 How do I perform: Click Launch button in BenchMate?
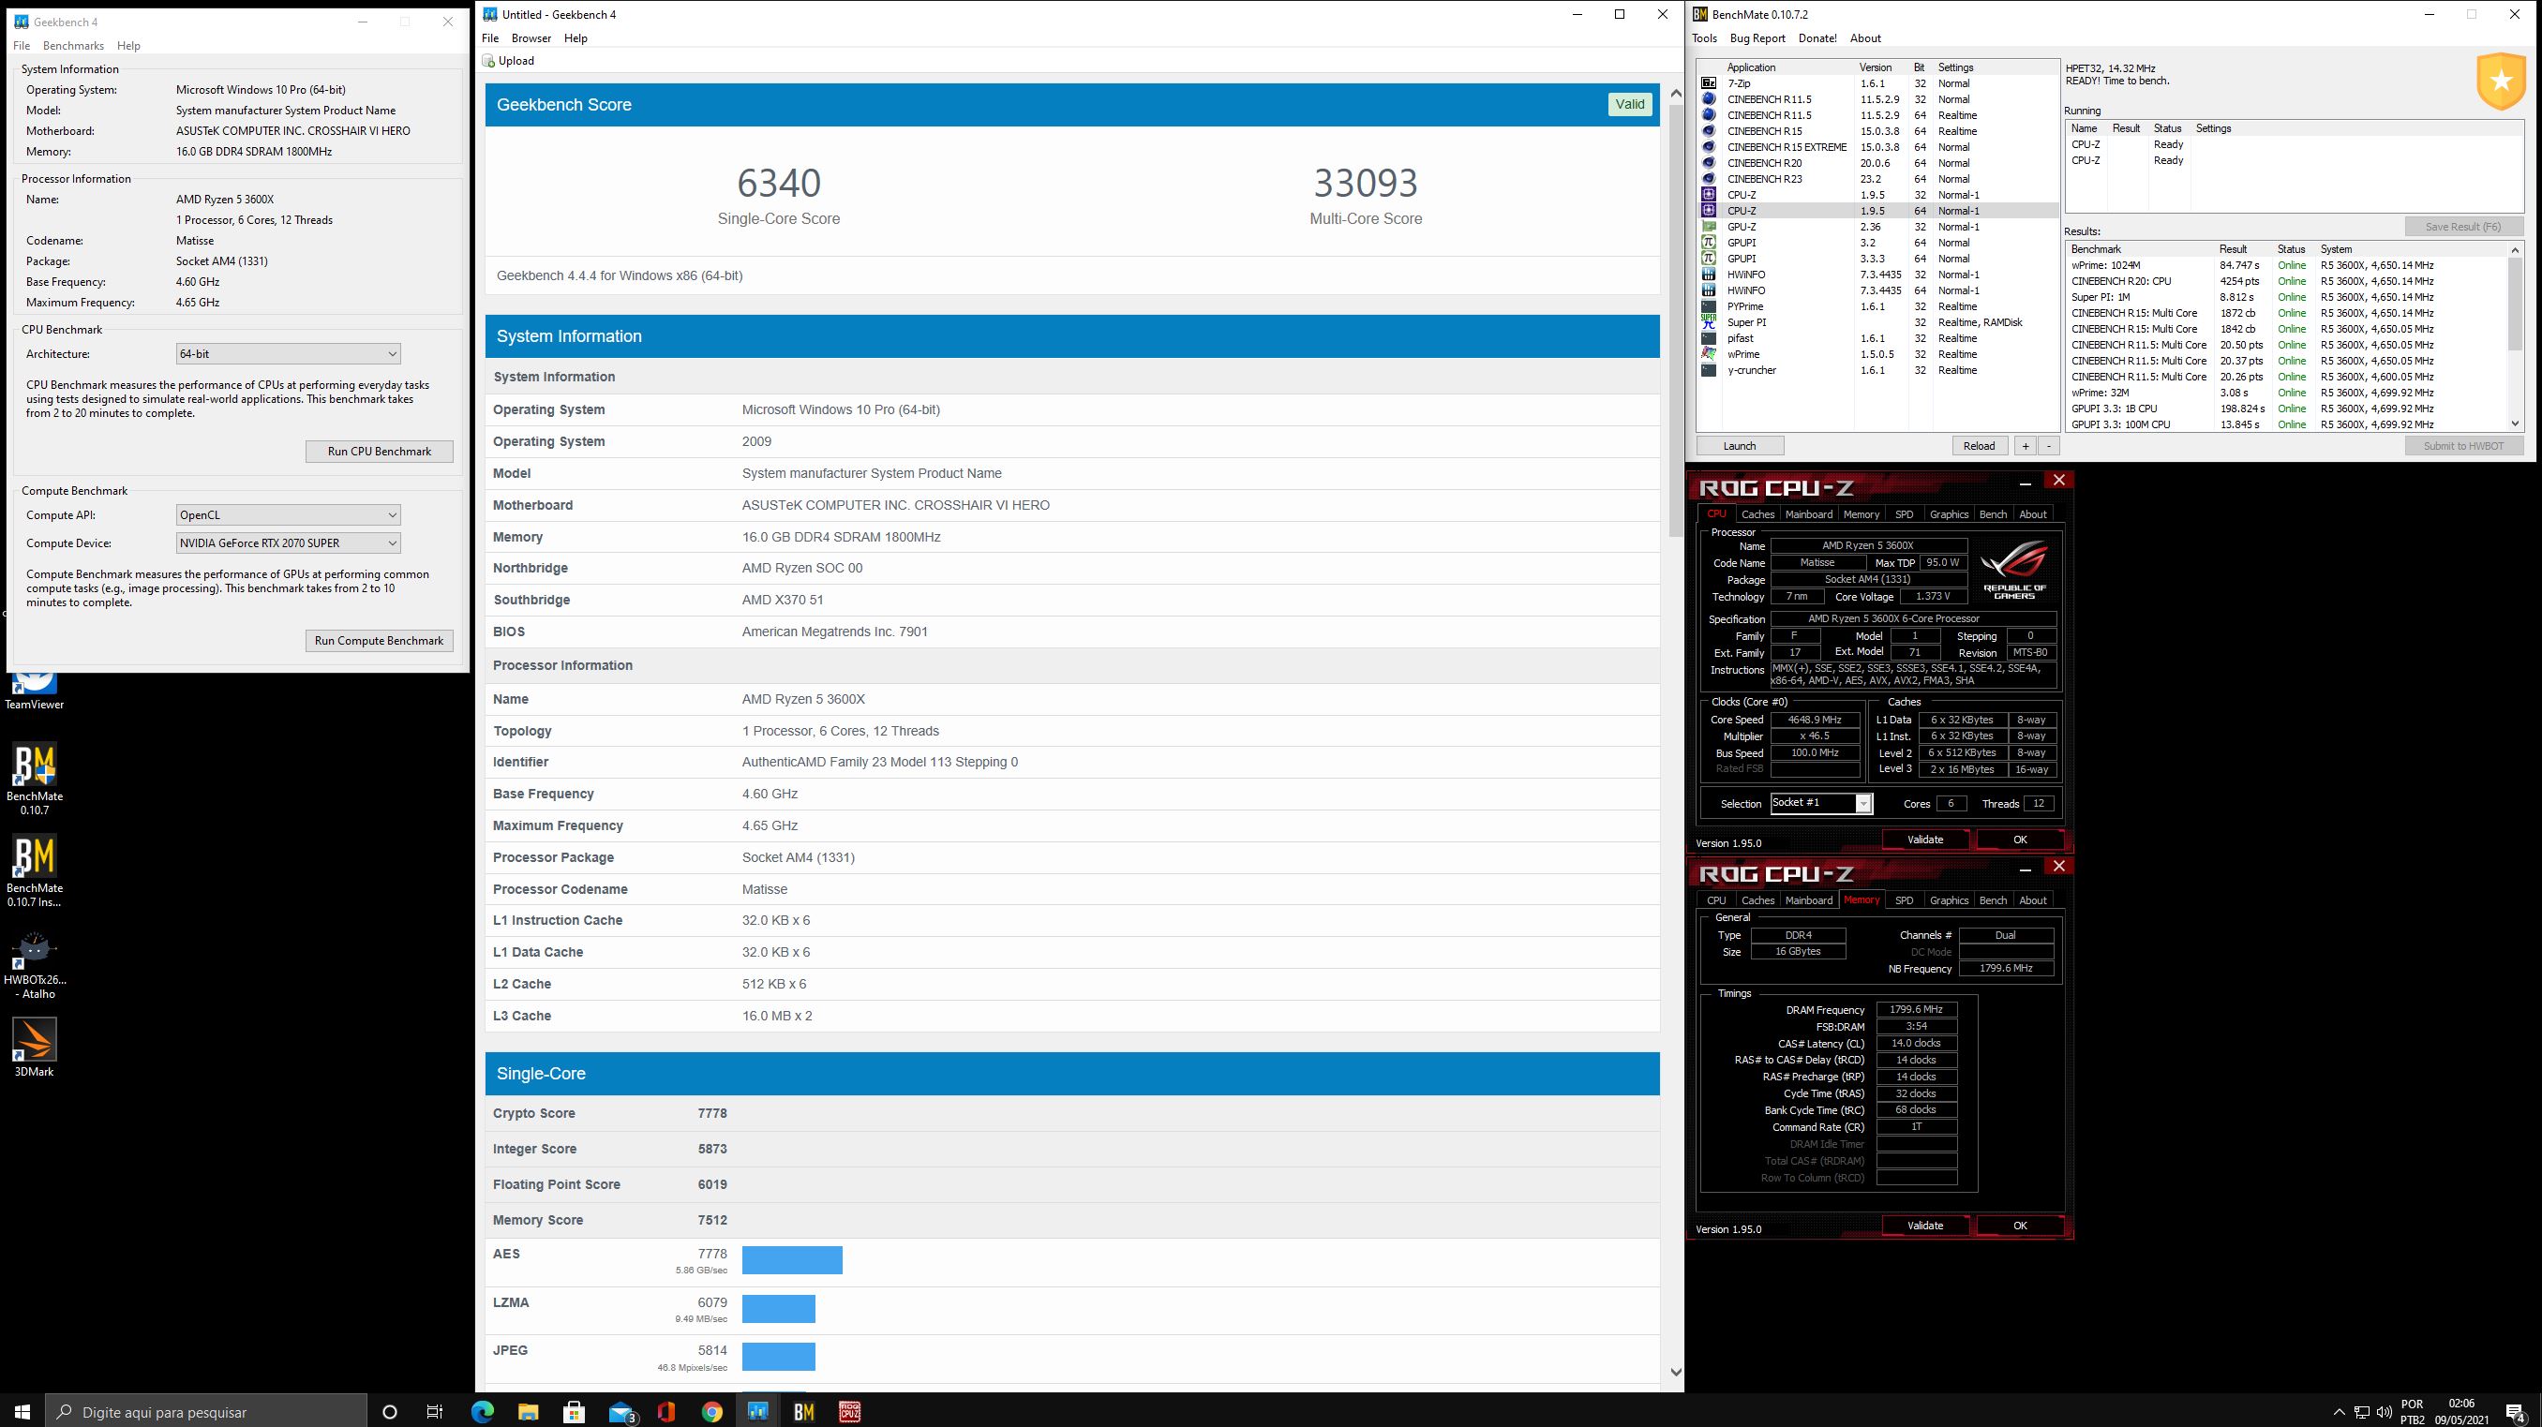tap(1739, 446)
